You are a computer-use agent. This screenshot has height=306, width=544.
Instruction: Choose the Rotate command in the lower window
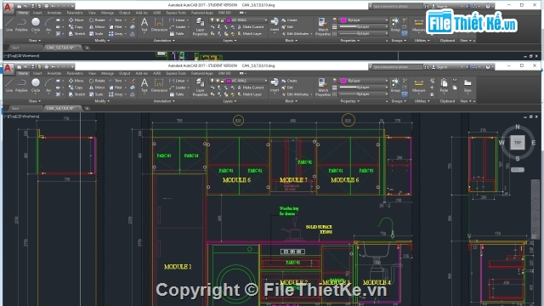point(97,81)
